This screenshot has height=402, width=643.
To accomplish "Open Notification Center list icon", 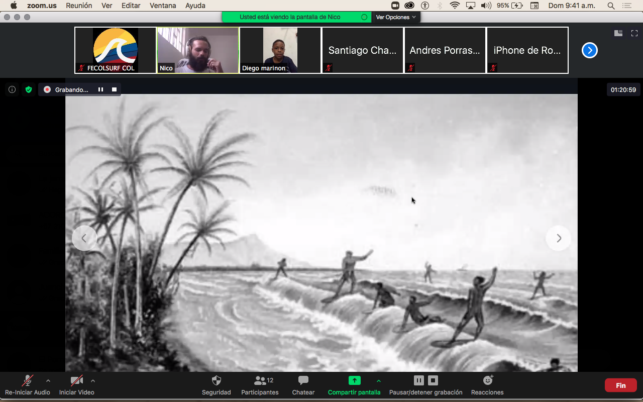I will point(626,6).
